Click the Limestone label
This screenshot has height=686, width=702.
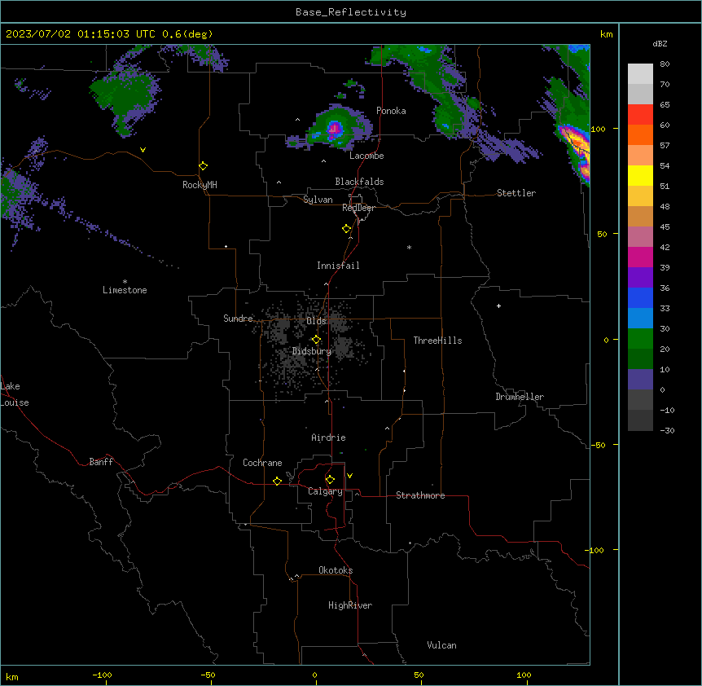[x=125, y=290]
